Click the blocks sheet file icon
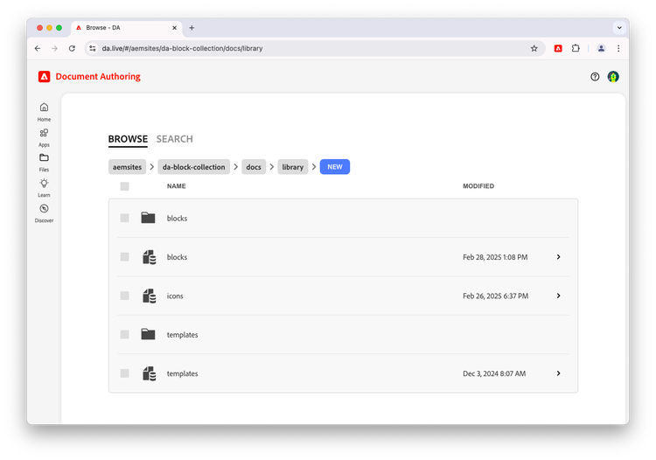This screenshot has width=656, height=460. pyautogui.click(x=150, y=257)
